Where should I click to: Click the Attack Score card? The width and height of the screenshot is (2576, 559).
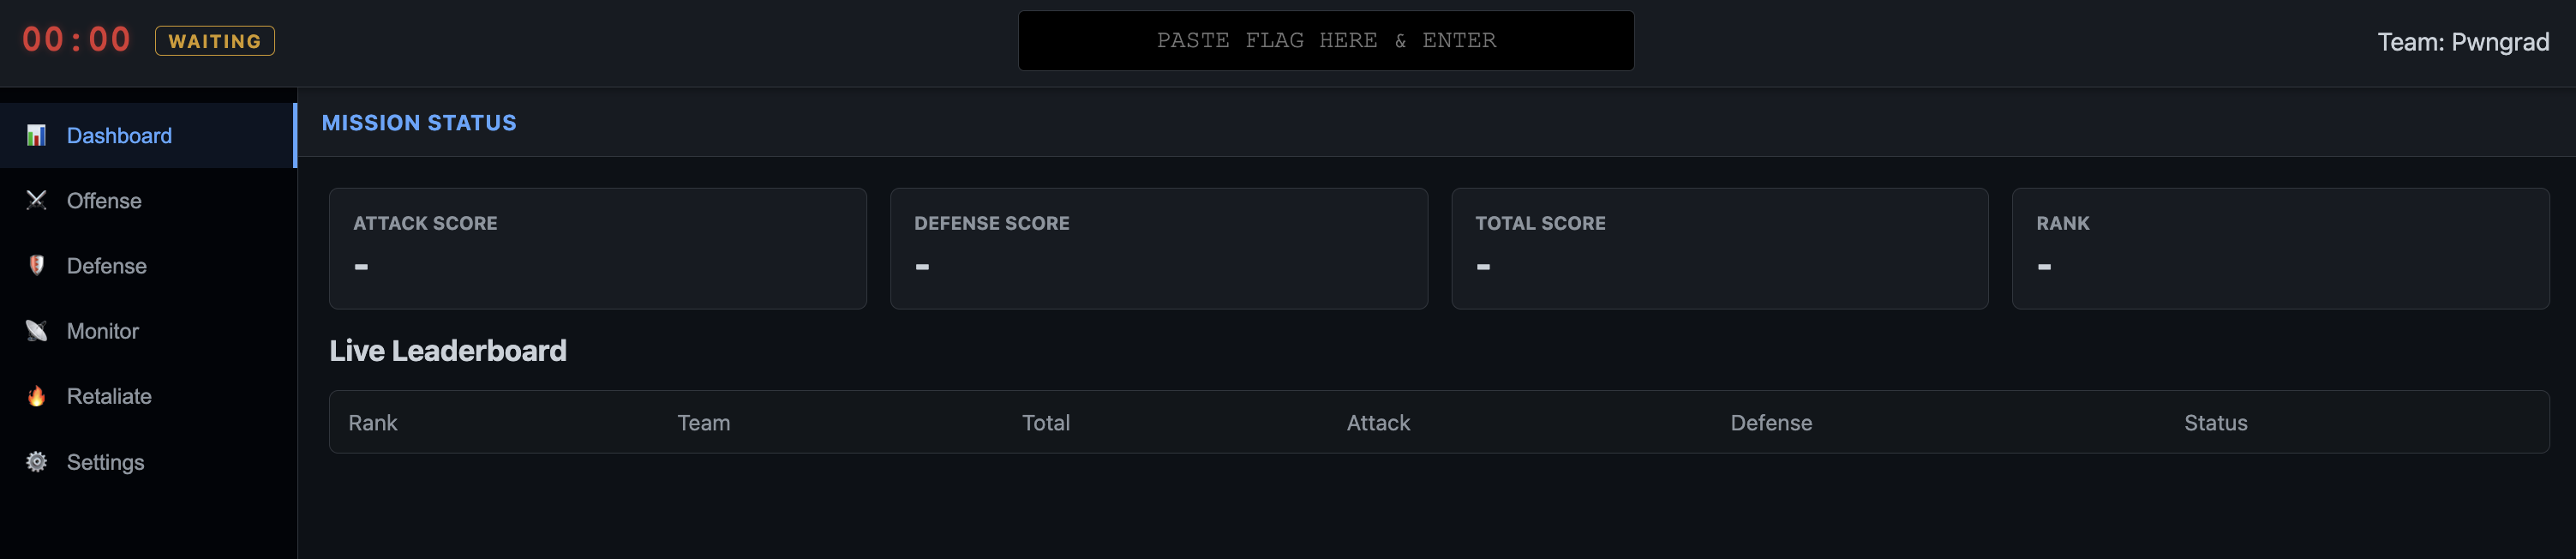597,248
